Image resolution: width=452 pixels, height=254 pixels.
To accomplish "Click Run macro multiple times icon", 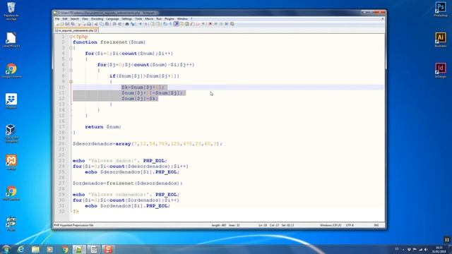I will click(x=226, y=24).
